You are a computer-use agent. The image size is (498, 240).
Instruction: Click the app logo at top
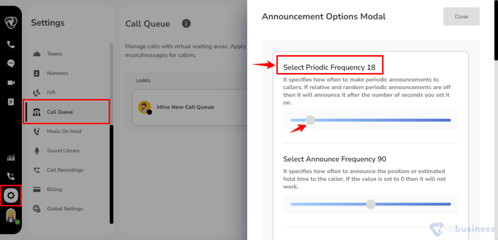tap(11, 23)
